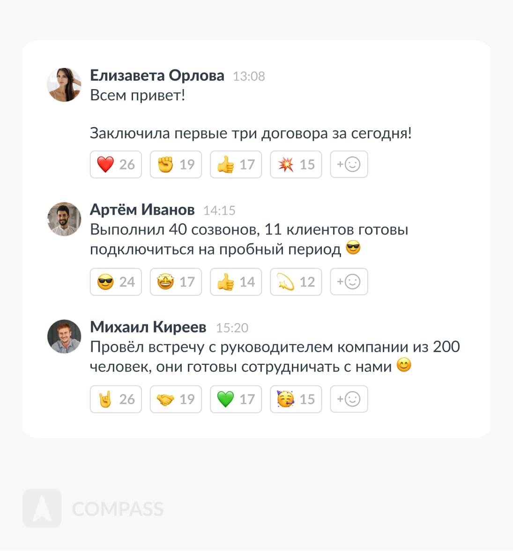
Task: Click the handshake reaction with 19
Action: (176, 399)
